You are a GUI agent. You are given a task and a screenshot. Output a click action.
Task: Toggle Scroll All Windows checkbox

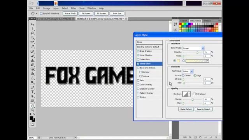pos(41,14)
